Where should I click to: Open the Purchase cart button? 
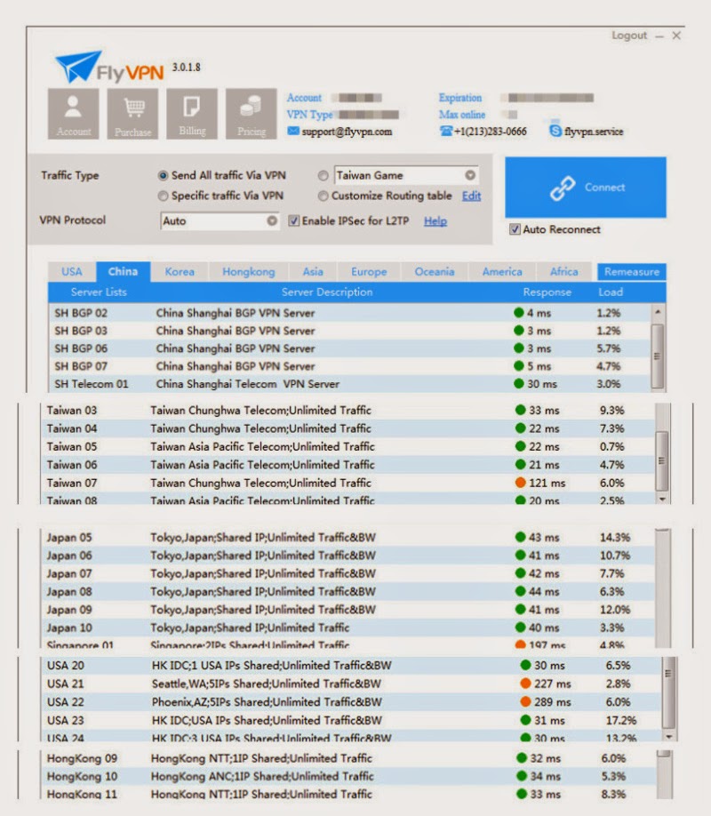click(x=132, y=114)
